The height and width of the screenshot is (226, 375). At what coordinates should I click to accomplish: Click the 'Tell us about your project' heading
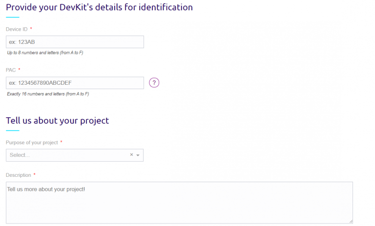57,120
